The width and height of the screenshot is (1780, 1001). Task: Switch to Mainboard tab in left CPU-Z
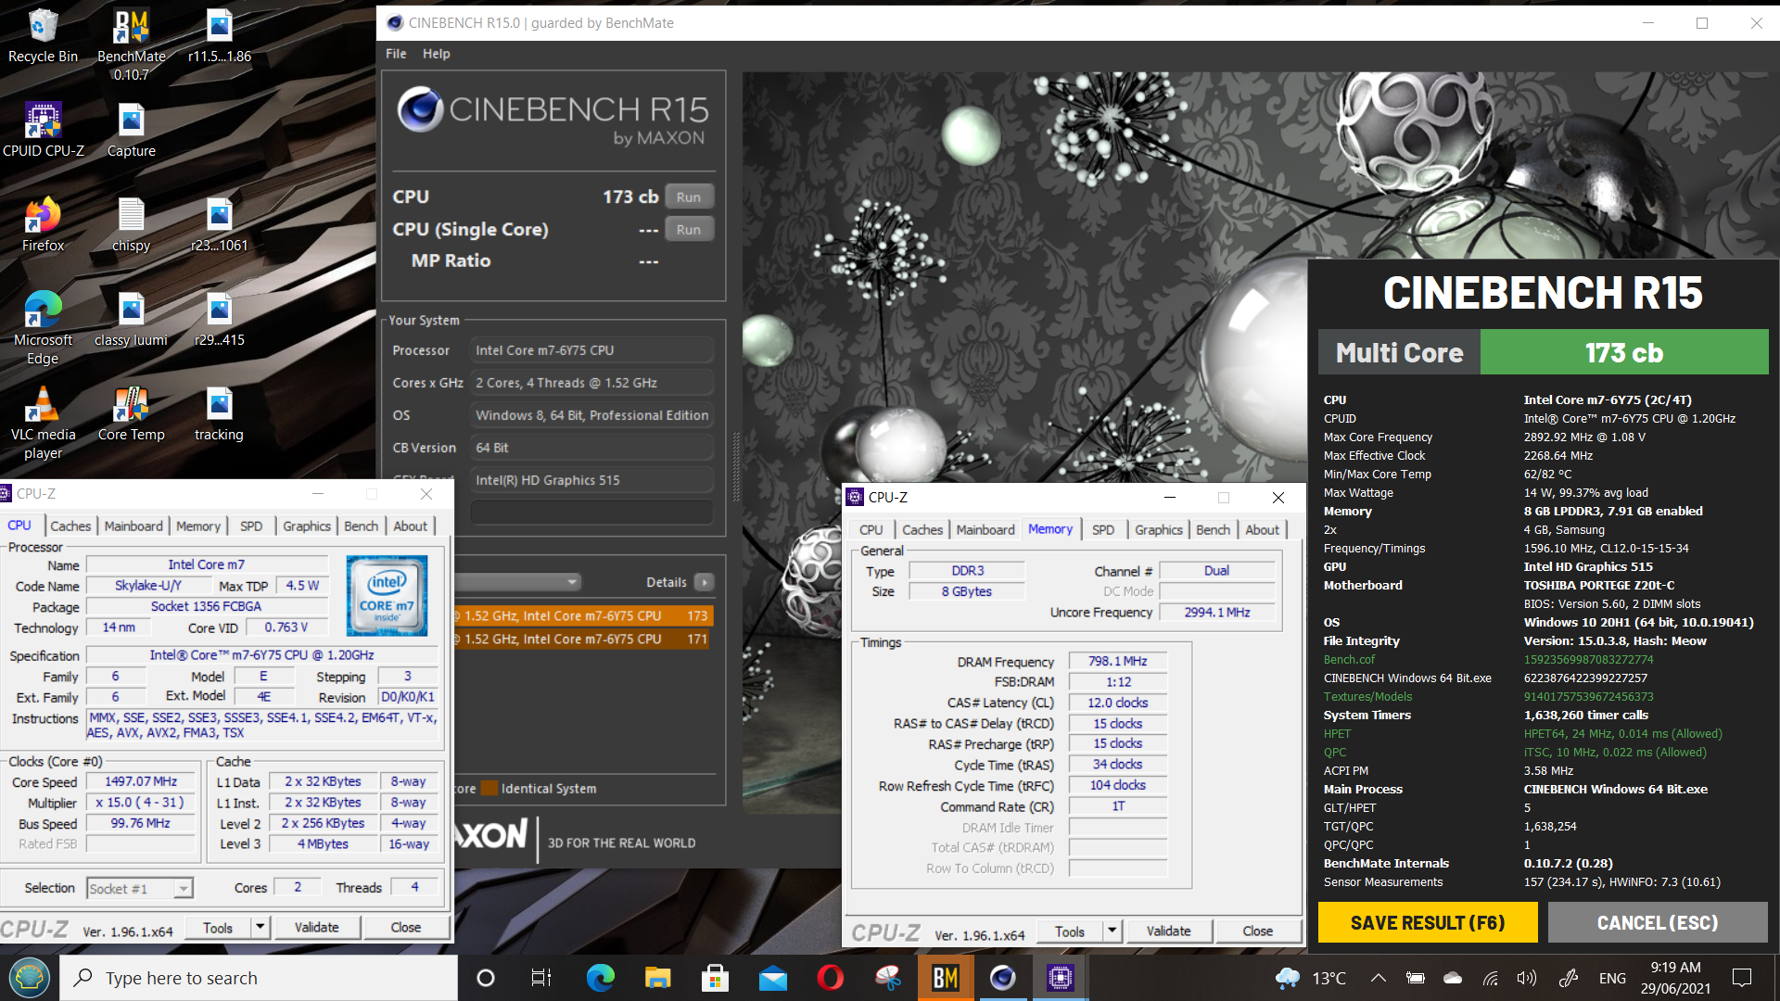click(x=133, y=526)
